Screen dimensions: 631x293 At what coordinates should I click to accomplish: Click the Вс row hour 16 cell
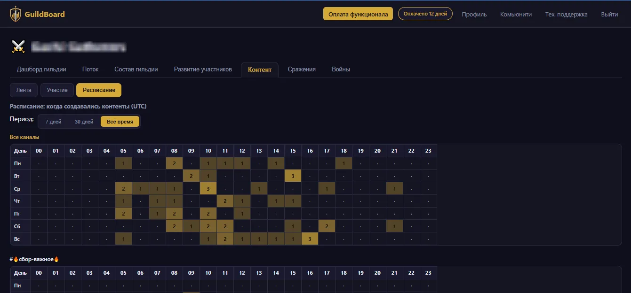pos(310,239)
